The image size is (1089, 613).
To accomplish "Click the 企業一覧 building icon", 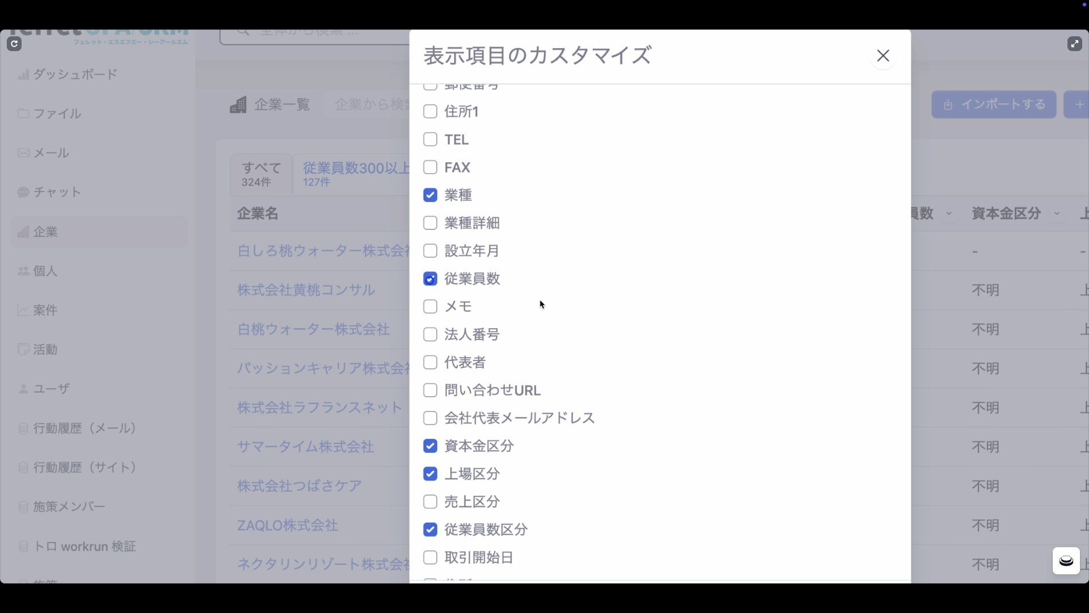I will click(x=238, y=104).
